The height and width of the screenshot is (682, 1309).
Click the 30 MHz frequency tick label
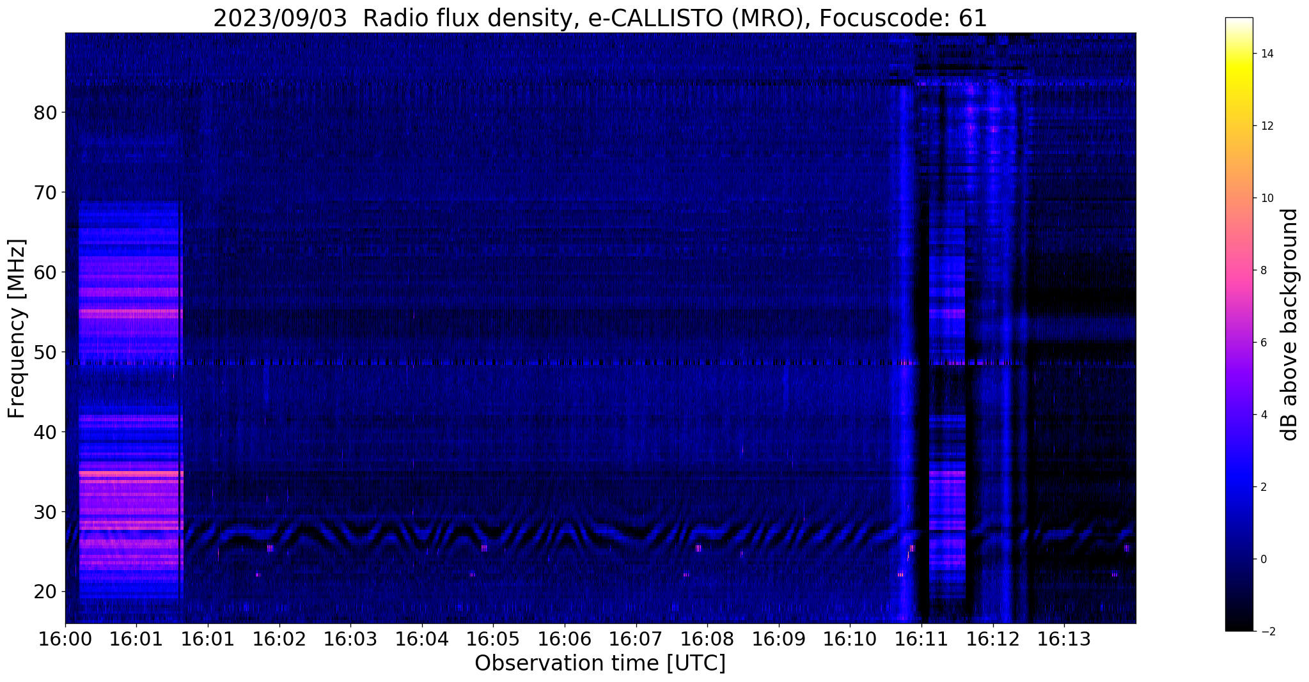pyautogui.click(x=45, y=512)
